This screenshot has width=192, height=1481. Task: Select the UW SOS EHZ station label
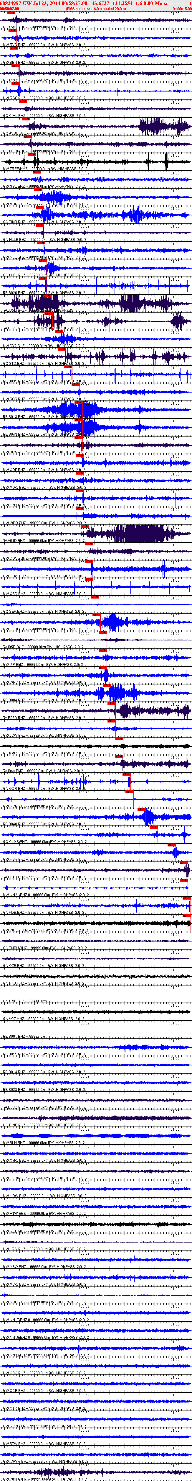point(15,398)
